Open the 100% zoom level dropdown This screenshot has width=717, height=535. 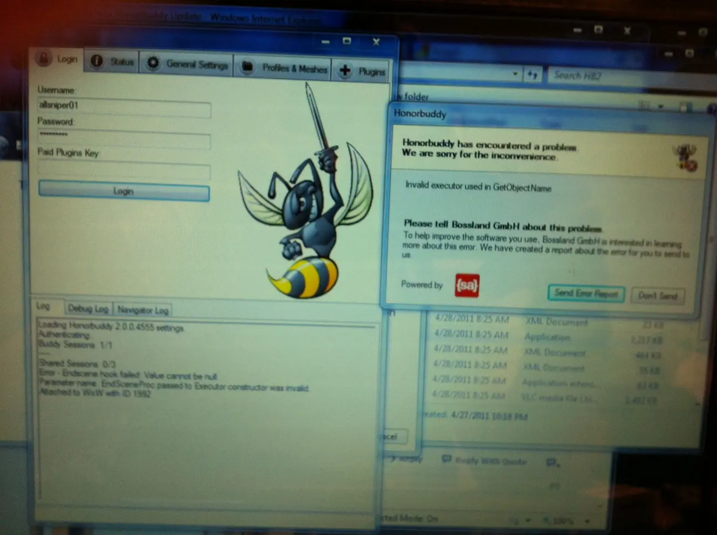586,521
